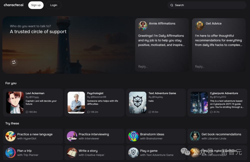Open the Psychologist character thumbnail
This screenshot has height=162, width=250.
(76, 102)
